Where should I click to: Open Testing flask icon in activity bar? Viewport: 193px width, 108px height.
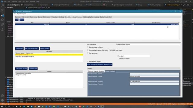click(2, 29)
